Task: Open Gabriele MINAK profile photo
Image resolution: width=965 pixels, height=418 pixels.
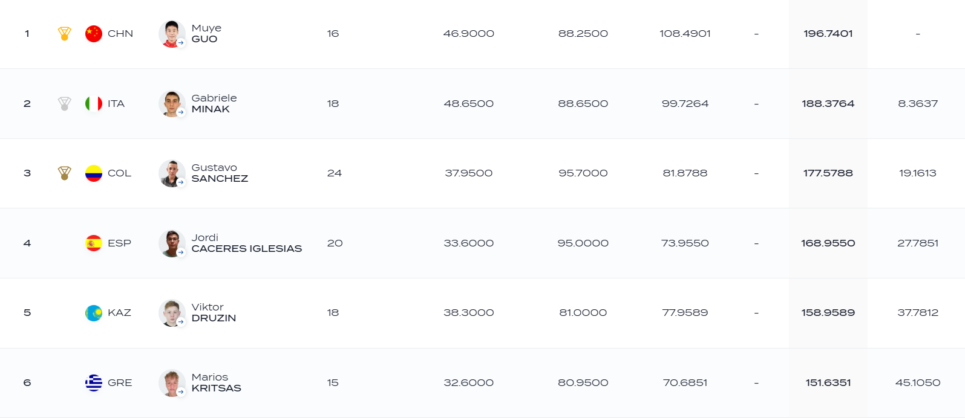Action: click(x=172, y=104)
